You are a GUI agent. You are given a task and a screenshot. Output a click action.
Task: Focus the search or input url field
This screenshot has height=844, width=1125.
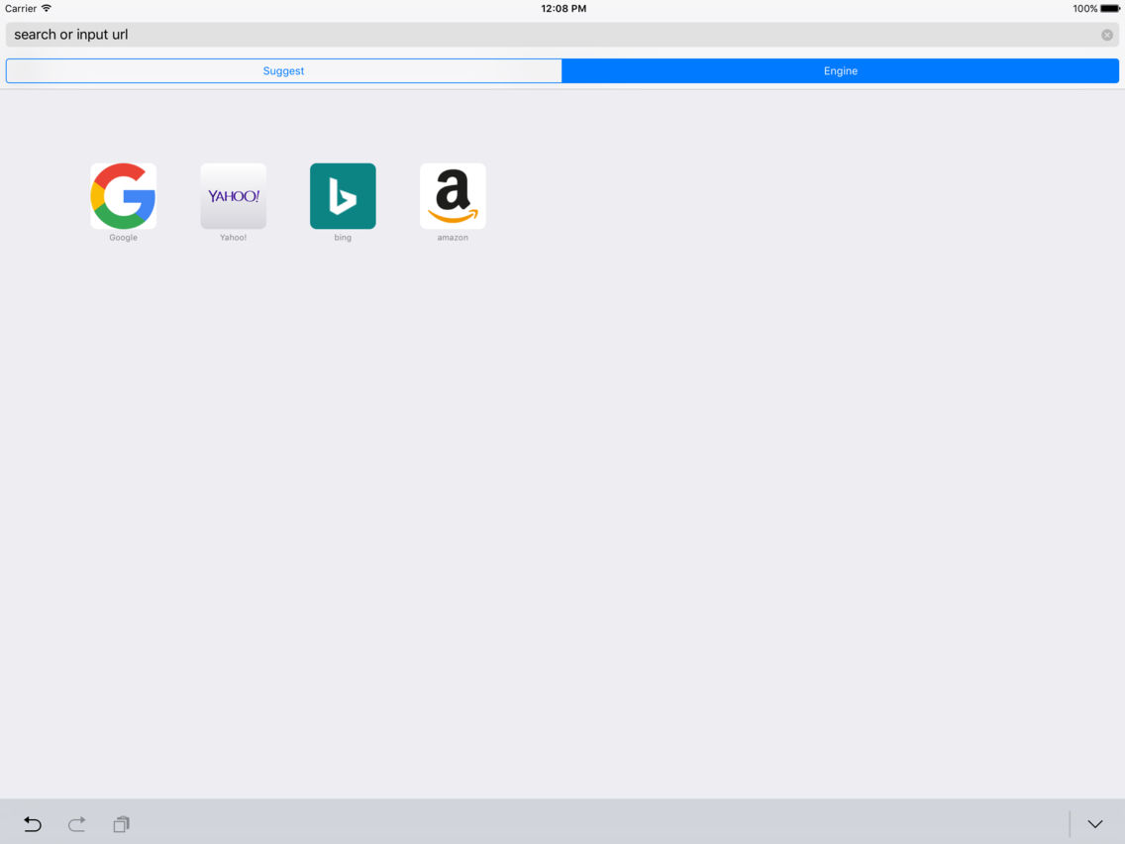[562, 35]
